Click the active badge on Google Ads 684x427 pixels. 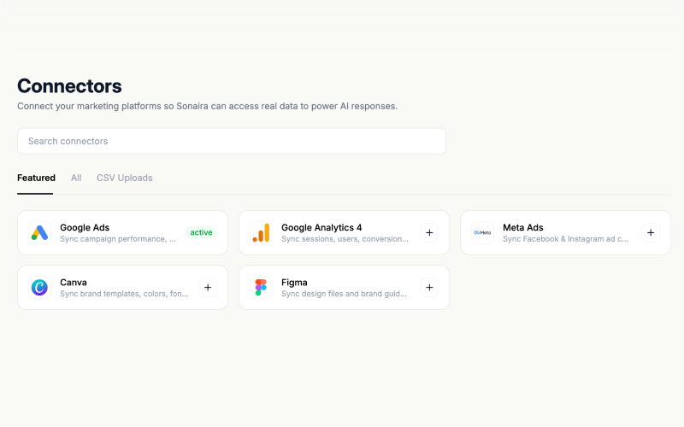201,233
